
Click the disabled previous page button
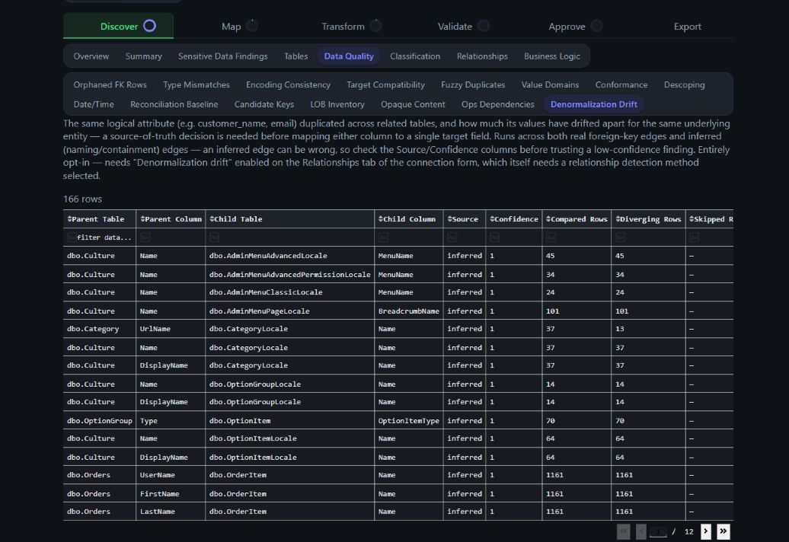point(641,531)
